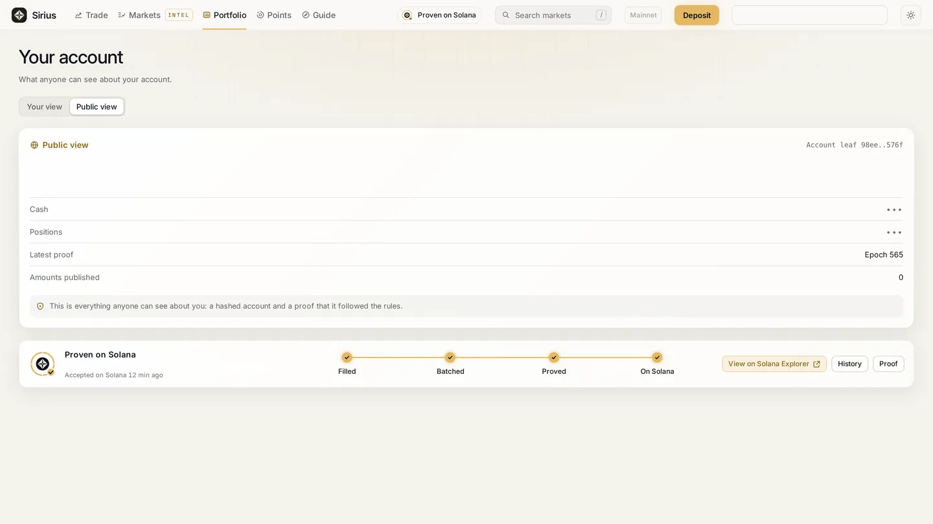This screenshot has height=524, width=933.
Task: Click the Account leaf 98ee..576f hash
Action: point(855,145)
